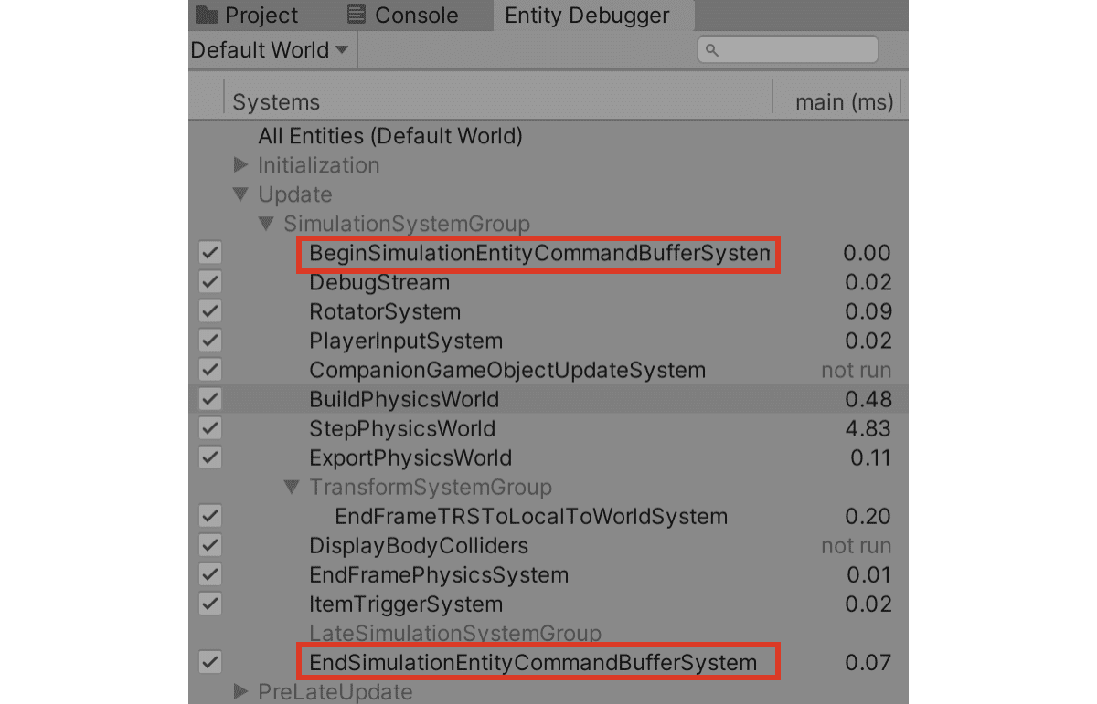Click the not run value for CompanionGameObjectUpdateSystem
This screenshot has width=1097, height=704.
(856, 371)
